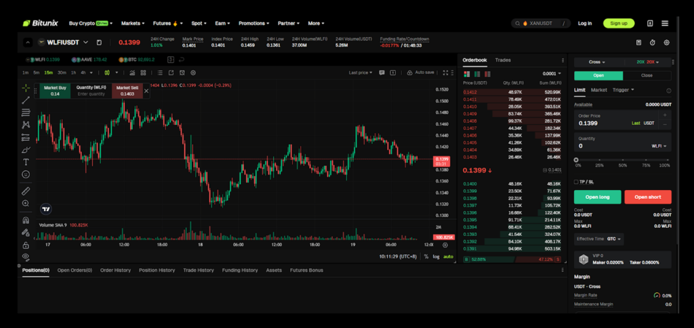Switch to the Market order tab

pos(599,90)
